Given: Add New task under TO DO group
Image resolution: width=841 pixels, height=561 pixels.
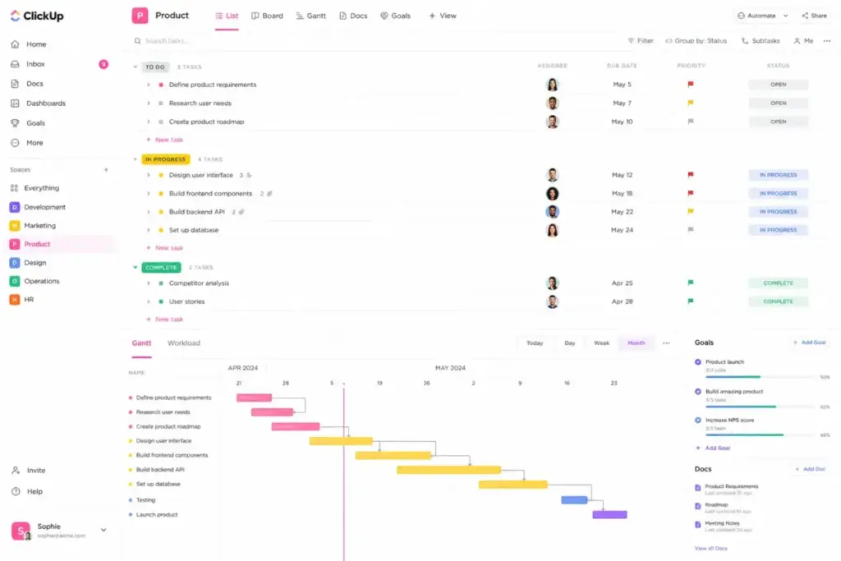Looking at the screenshot, I should point(165,140).
